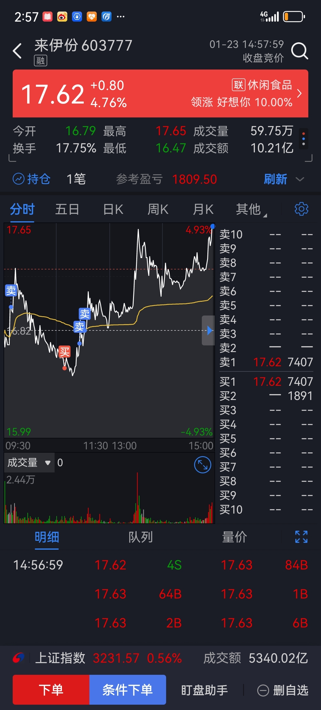Tap the blue 条件下单 button
The height and width of the screenshot is (710, 321).
128,690
